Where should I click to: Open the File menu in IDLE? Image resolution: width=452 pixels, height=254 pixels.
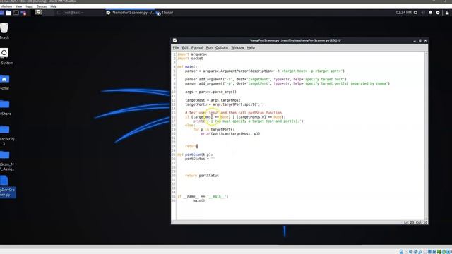[x=176, y=47]
